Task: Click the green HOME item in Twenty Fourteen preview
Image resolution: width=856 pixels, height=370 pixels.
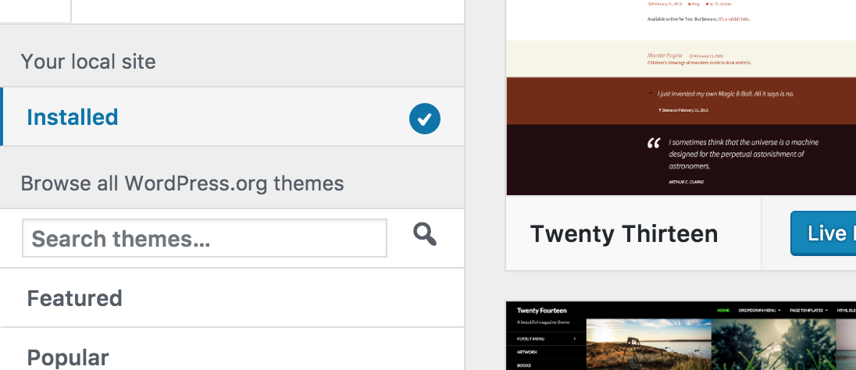Action: click(x=723, y=311)
